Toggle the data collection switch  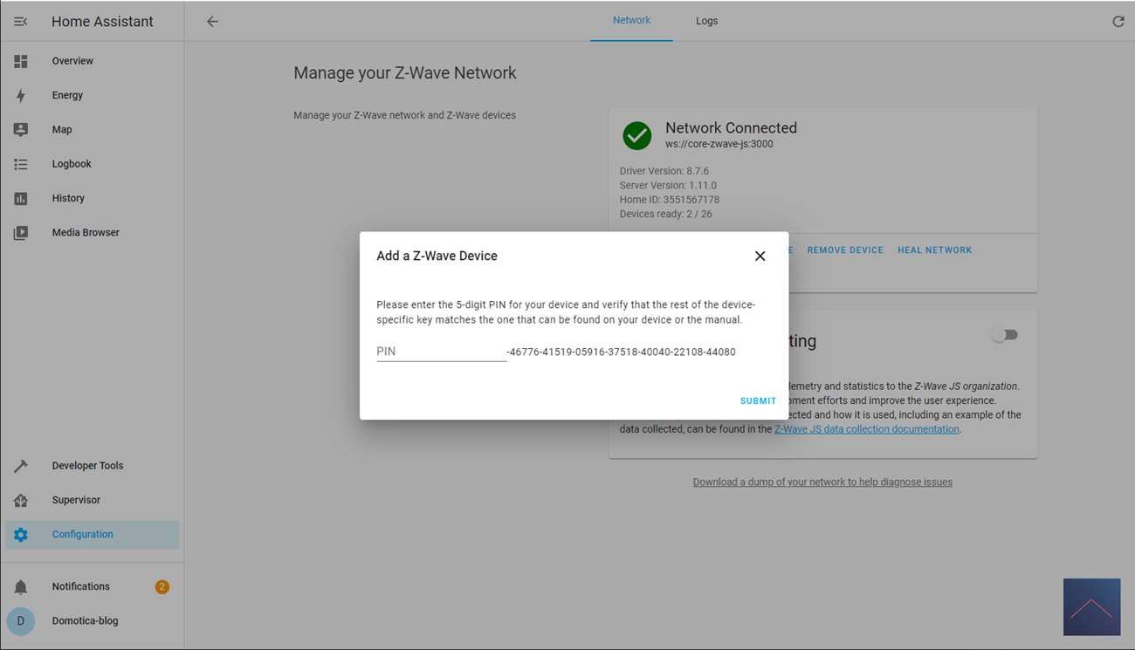pos(1005,335)
